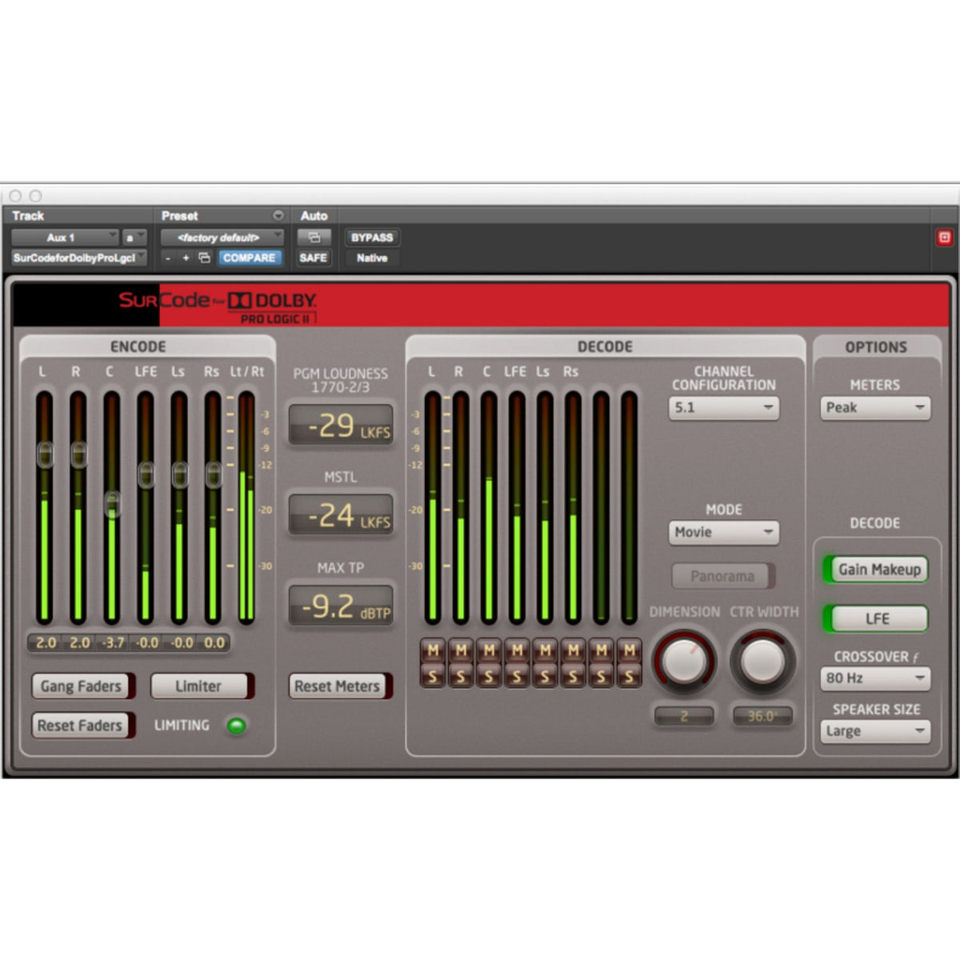This screenshot has height=960, width=960.
Task: Click the Lt/Rt output meter
Action: 246,508
